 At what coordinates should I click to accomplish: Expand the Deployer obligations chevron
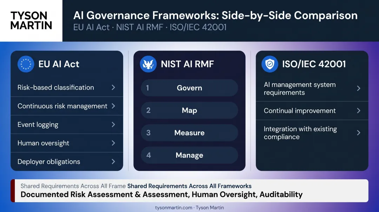pos(113,162)
